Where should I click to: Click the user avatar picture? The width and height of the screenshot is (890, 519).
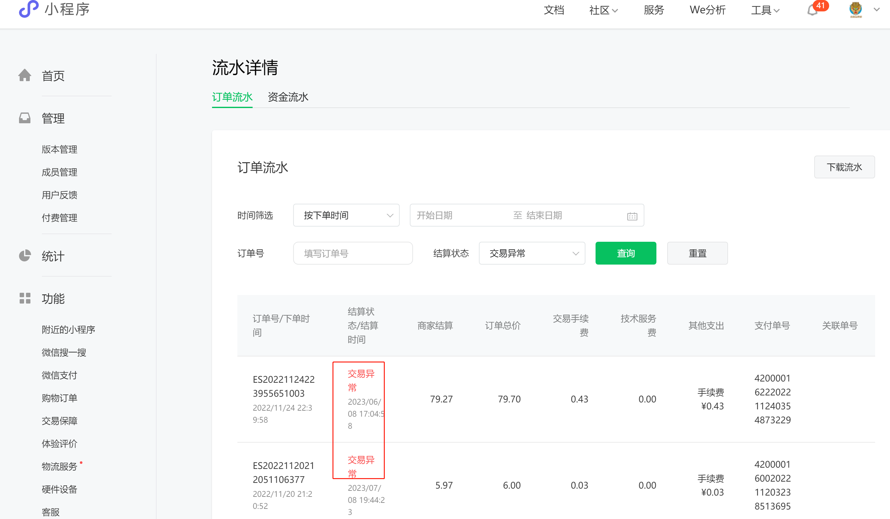click(x=855, y=10)
